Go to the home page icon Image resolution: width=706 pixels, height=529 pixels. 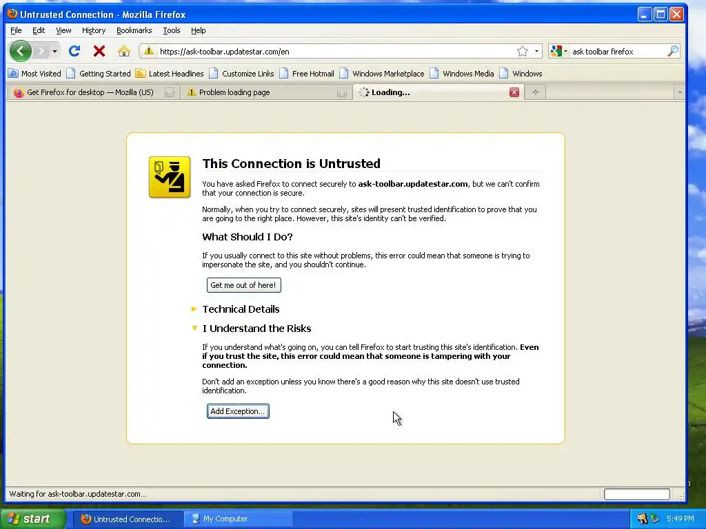[x=124, y=51]
